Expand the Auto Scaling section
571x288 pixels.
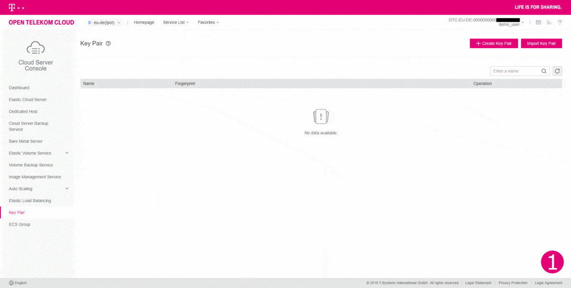tap(67, 188)
